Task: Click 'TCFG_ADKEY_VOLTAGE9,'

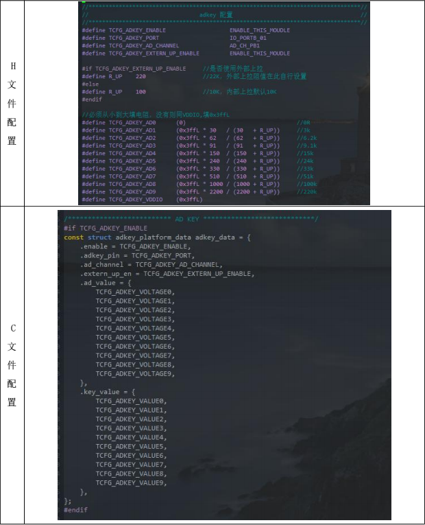Action: coord(135,373)
